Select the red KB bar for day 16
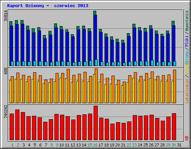Viewport: 191px width, 149px height. pyautogui.click(x=95, y=123)
